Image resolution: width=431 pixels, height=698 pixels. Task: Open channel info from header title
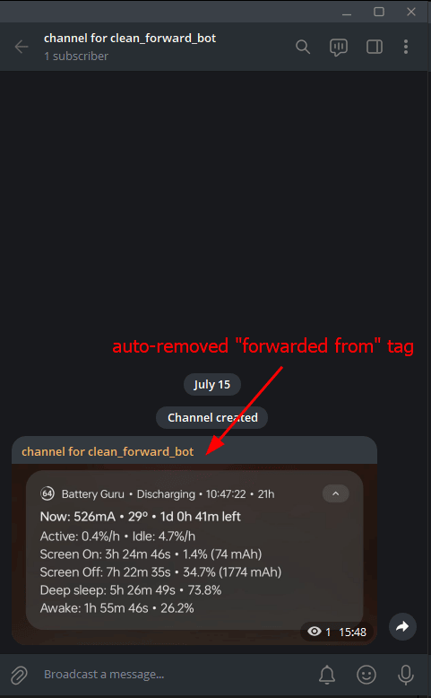[x=130, y=39]
